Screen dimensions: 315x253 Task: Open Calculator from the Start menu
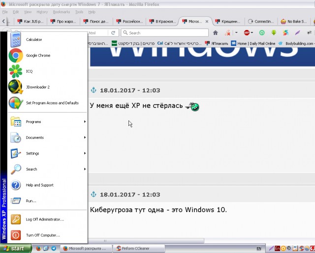(x=47, y=39)
